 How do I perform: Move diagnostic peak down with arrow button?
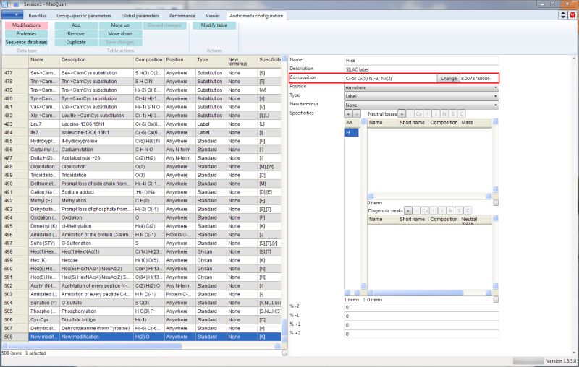coord(442,210)
